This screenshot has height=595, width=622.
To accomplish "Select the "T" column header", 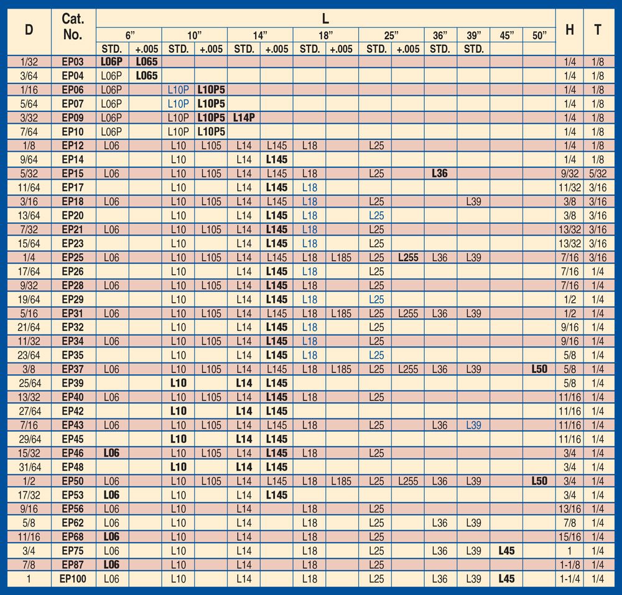I will click(598, 29).
